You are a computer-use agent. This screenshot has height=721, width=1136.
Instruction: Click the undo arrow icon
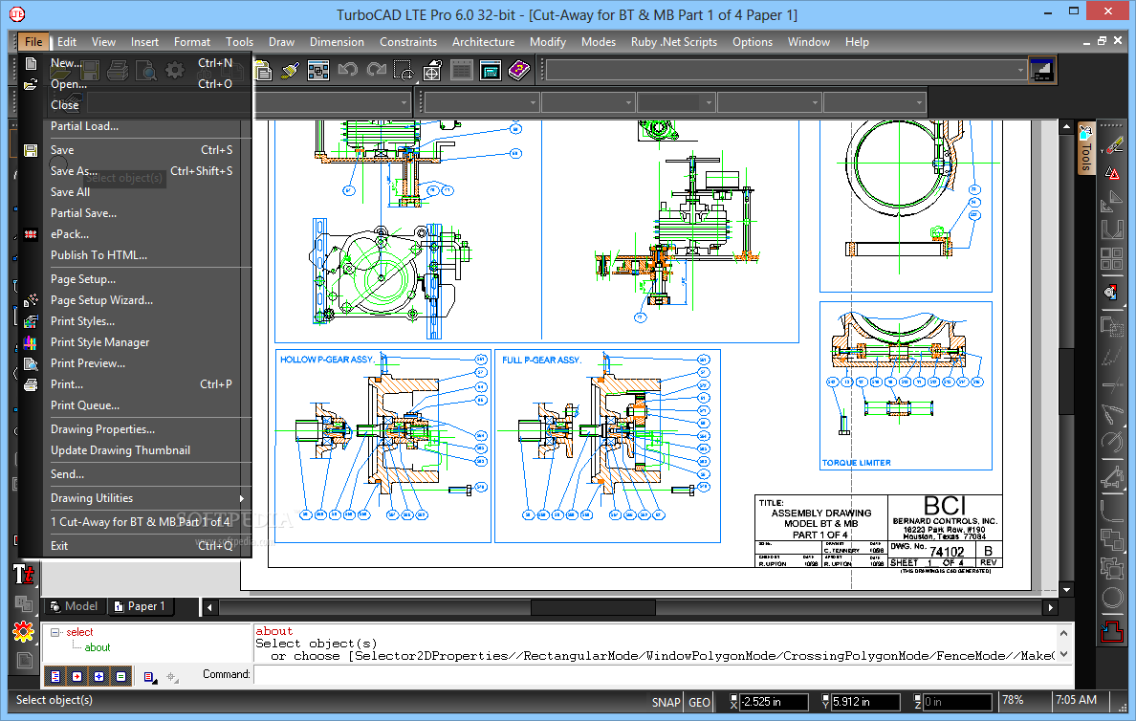point(348,71)
